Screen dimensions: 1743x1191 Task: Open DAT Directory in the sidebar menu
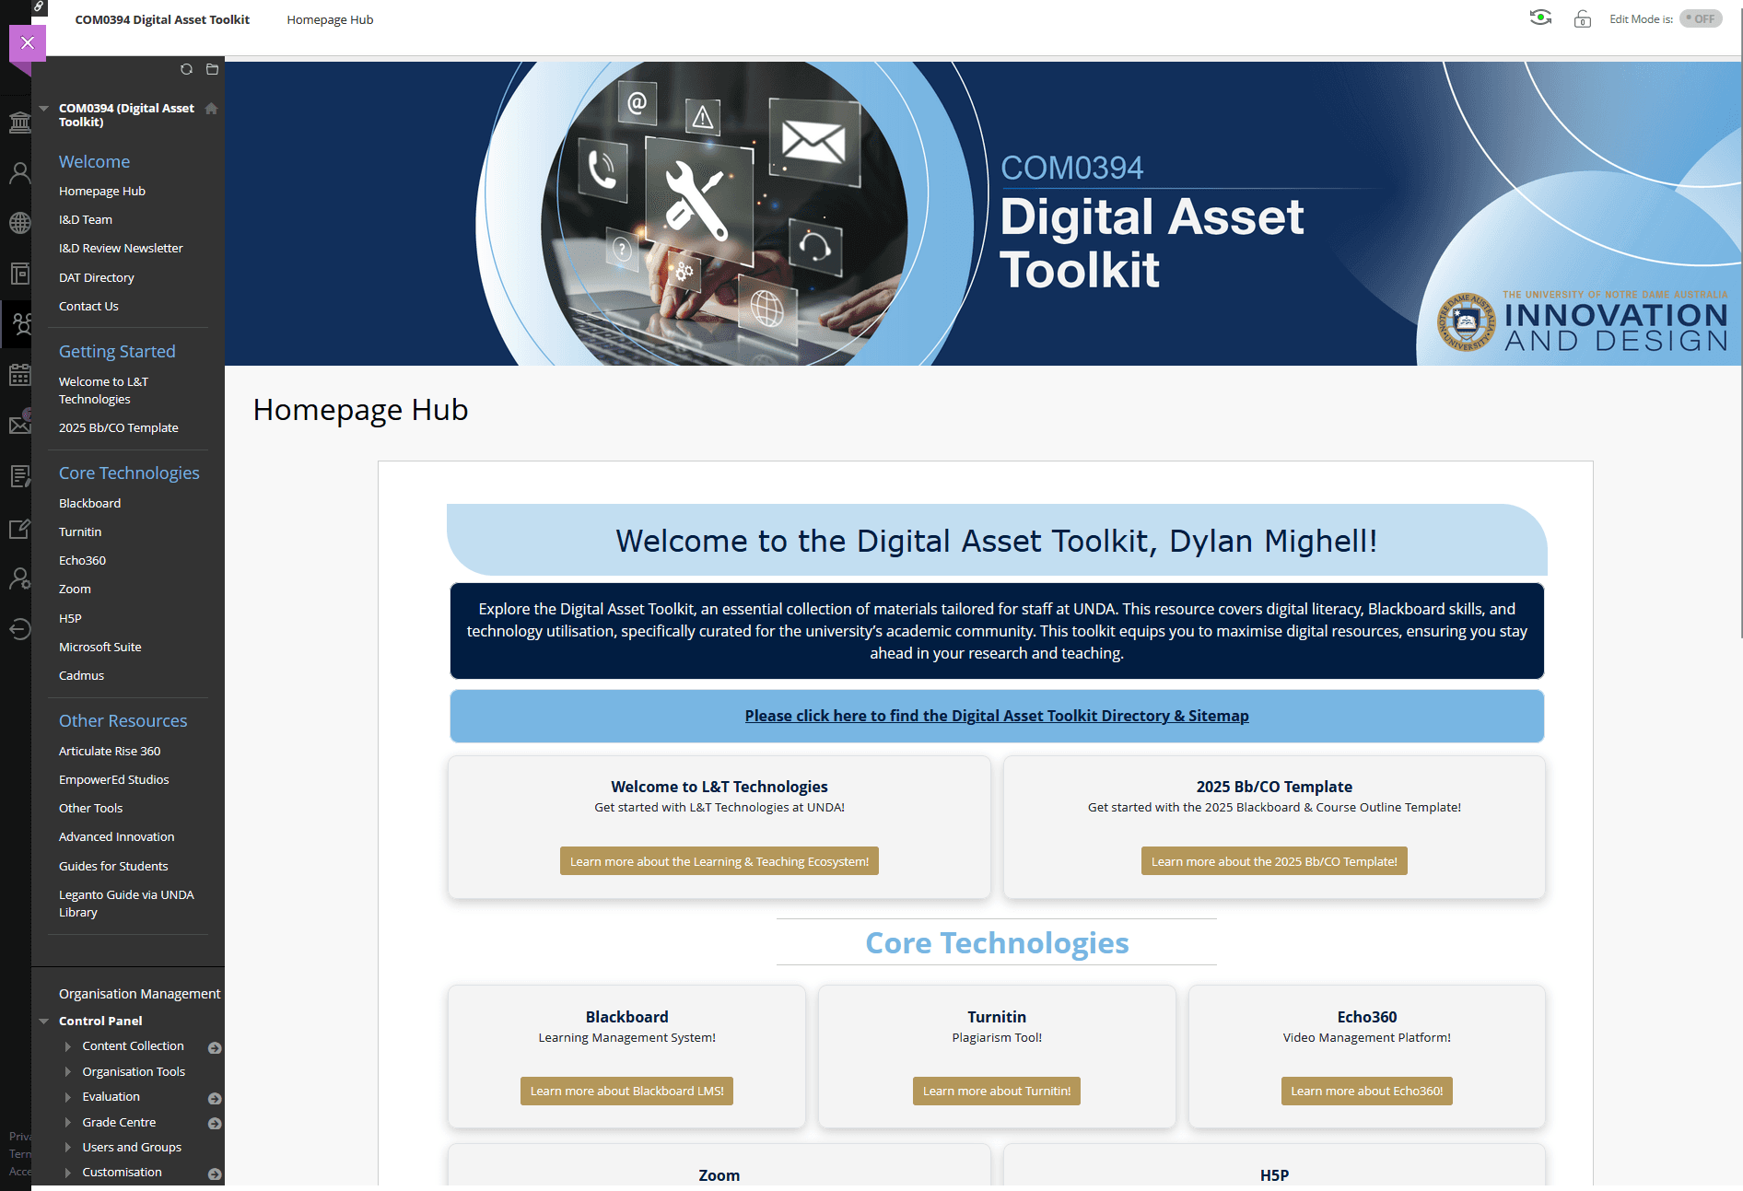(97, 277)
